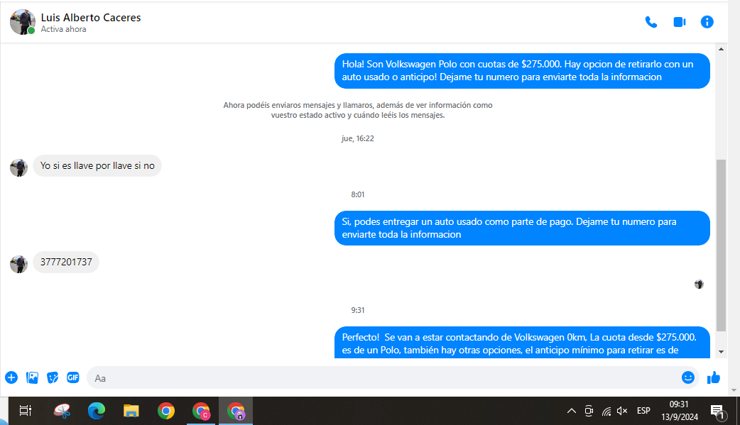Attach a photo or file to the message

[x=32, y=377]
